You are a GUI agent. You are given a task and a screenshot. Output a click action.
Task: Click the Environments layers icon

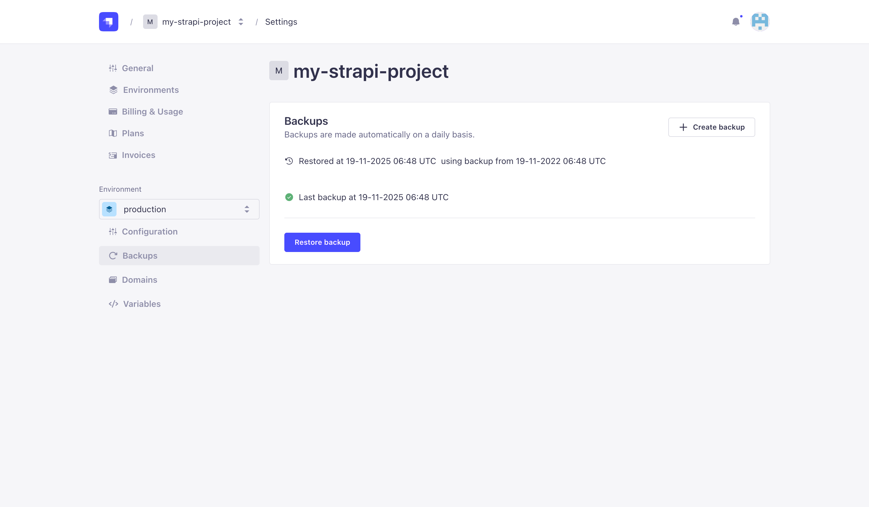point(113,90)
